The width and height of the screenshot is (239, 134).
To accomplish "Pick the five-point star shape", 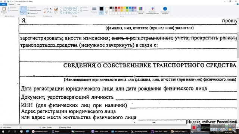I will 66,13.
